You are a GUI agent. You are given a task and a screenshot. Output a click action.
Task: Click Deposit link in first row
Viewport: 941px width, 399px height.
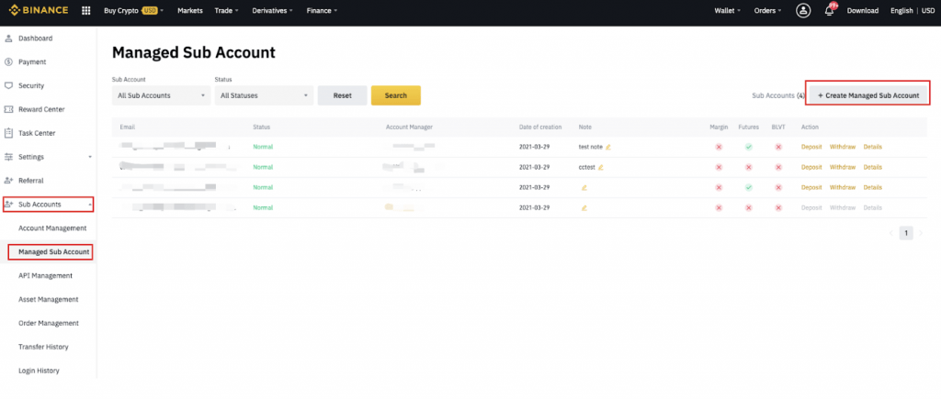pos(811,147)
